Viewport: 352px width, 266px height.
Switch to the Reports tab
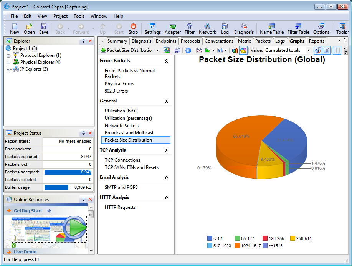click(317, 41)
